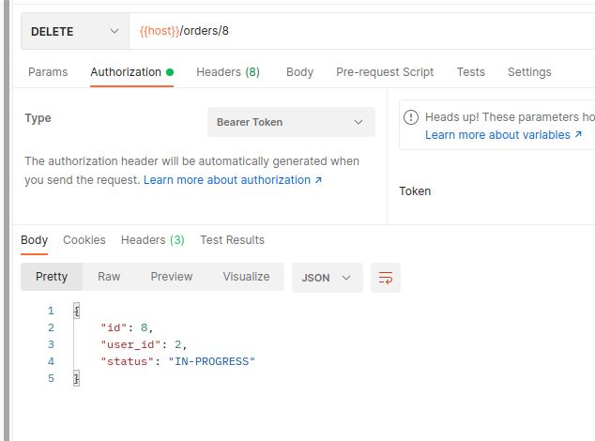595x441 pixels.
Task: Select the Authorization tab
Action: 131,72
